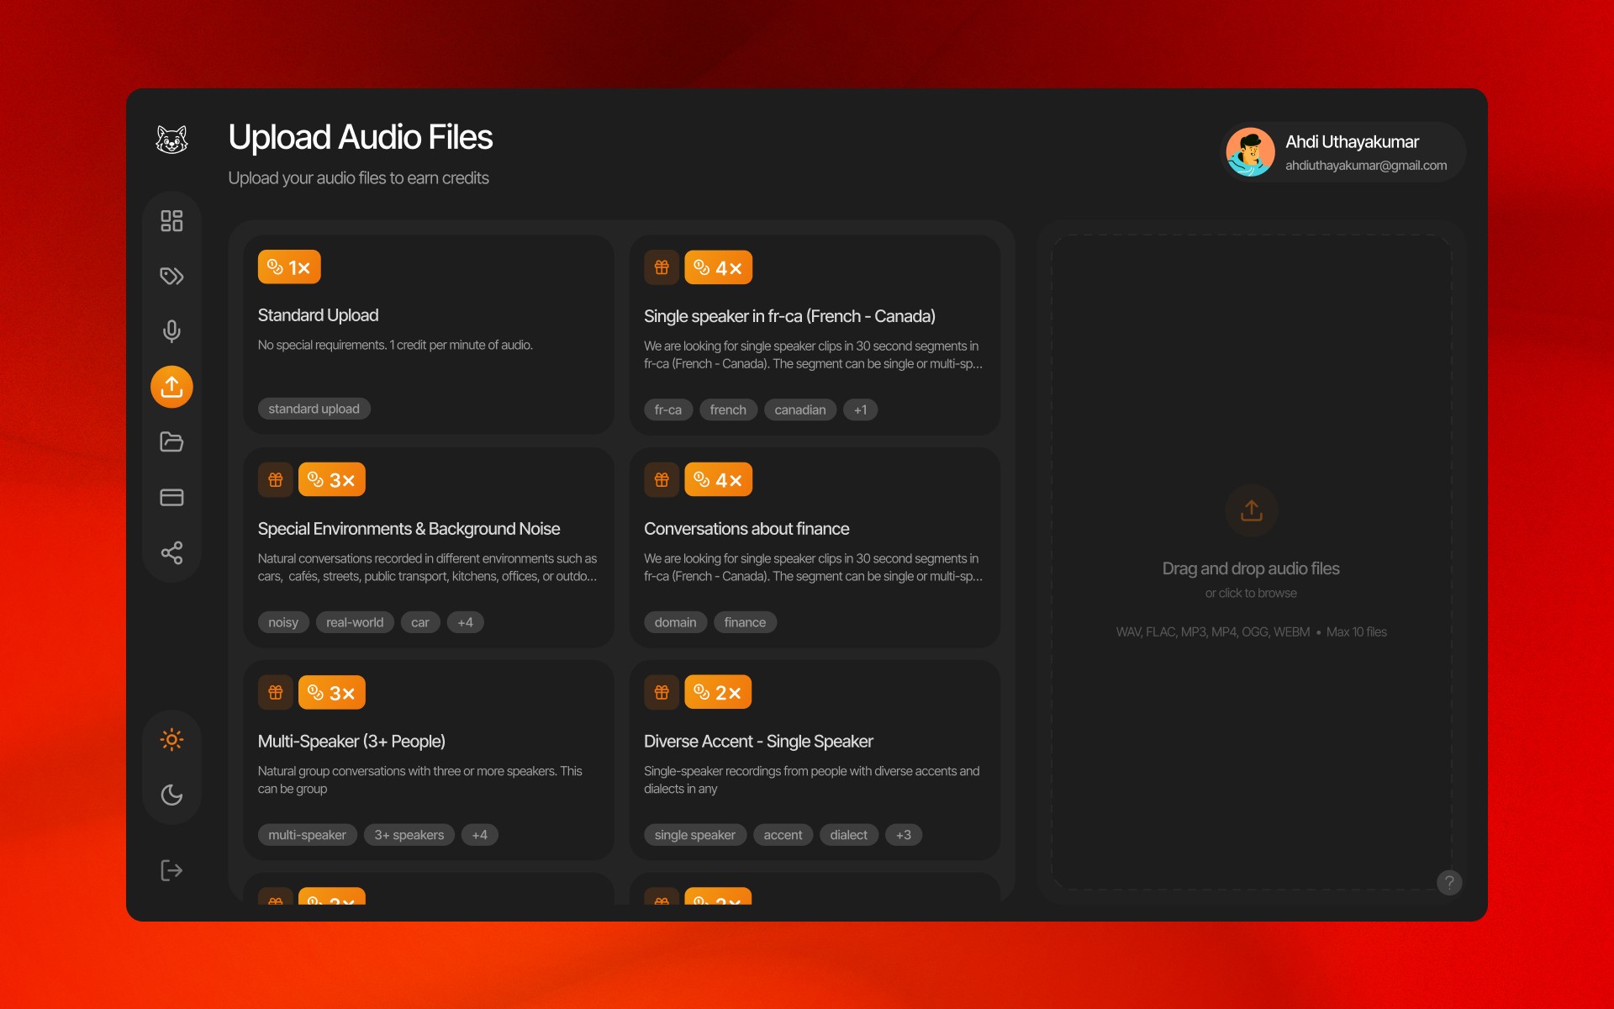The image size is (1614, 1009).
Task: Click the gift icon on Multi-Speaker card
Action: pos(276,693)
